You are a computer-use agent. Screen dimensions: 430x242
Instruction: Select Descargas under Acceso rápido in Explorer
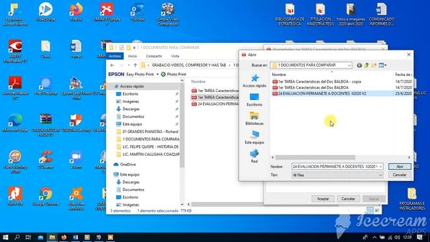click(x=131, y=109)
